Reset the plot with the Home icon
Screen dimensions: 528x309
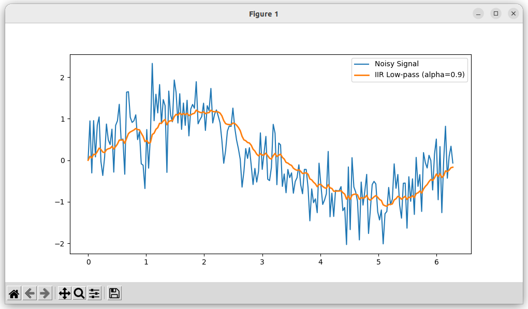(14, 293)
